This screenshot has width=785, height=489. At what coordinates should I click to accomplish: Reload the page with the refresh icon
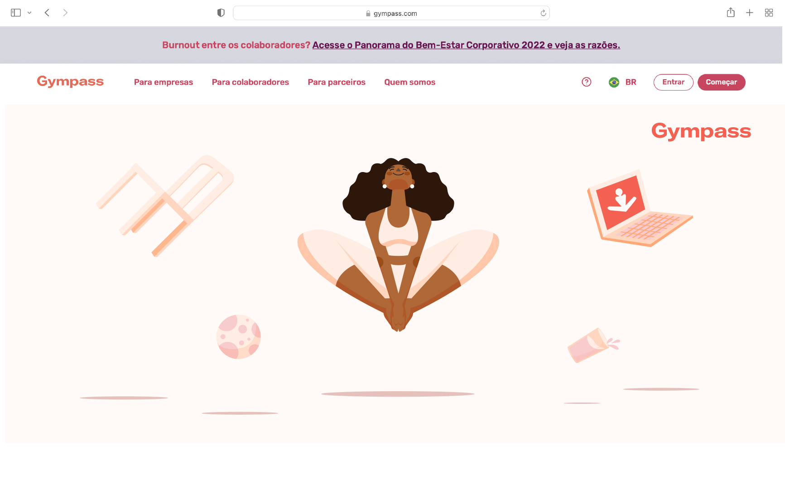tap(543, 13)
